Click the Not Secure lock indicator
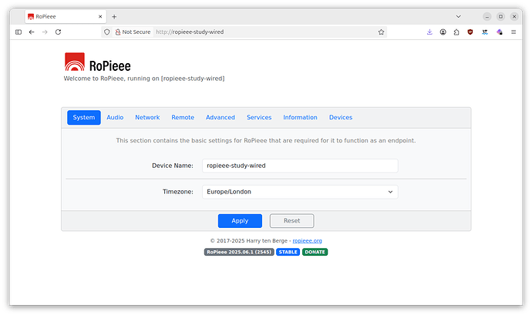The width and height of the screenshot is (532, 315). tap(133, 32)
